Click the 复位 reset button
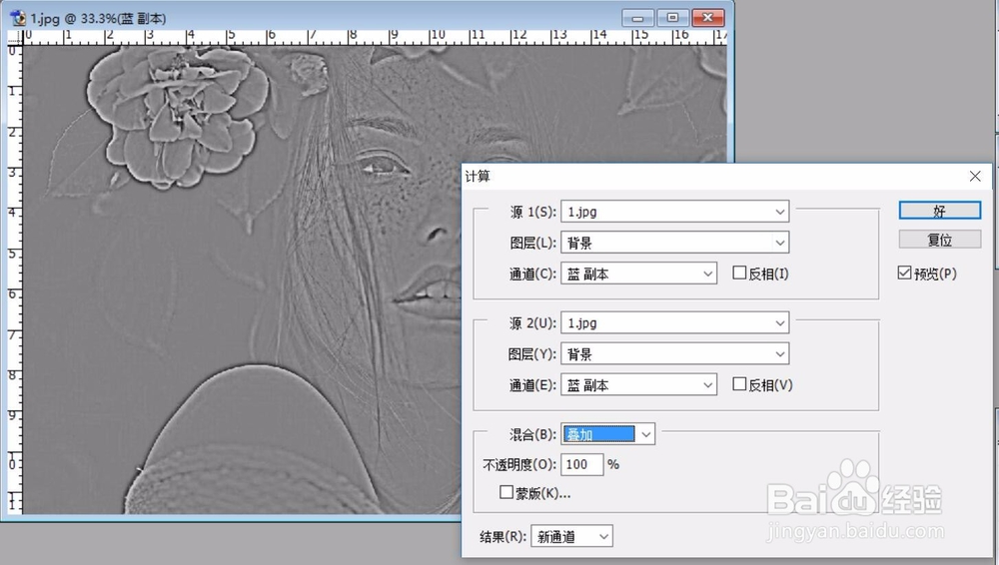 pos(940,240)
